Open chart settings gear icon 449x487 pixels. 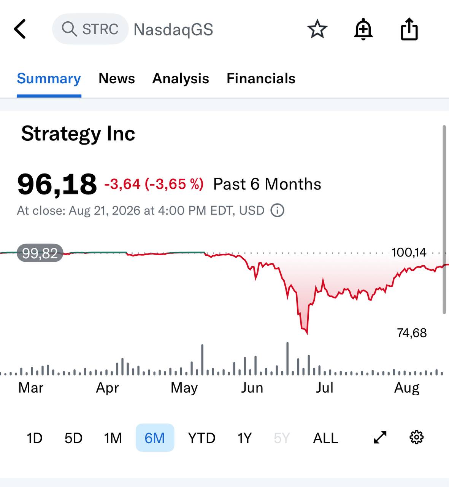click(x=417, y=438)
